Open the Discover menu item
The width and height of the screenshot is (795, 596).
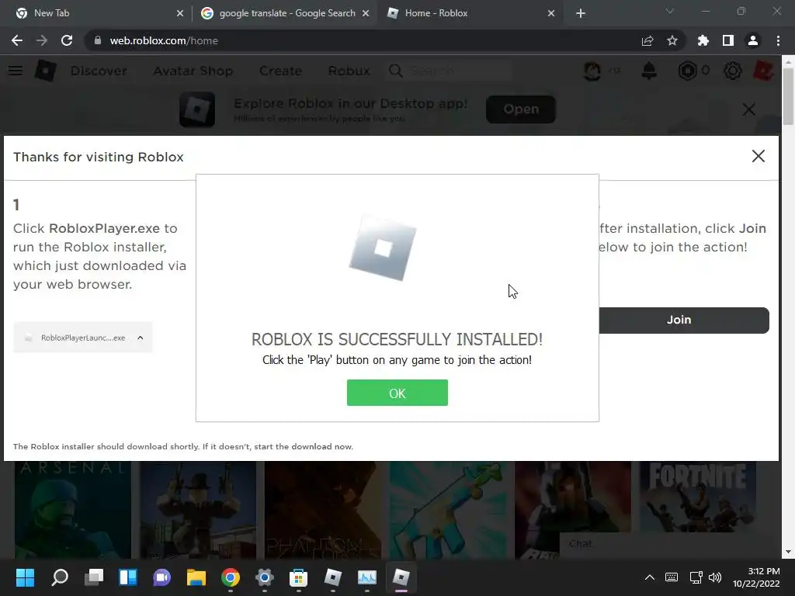[x=99, y=71]
